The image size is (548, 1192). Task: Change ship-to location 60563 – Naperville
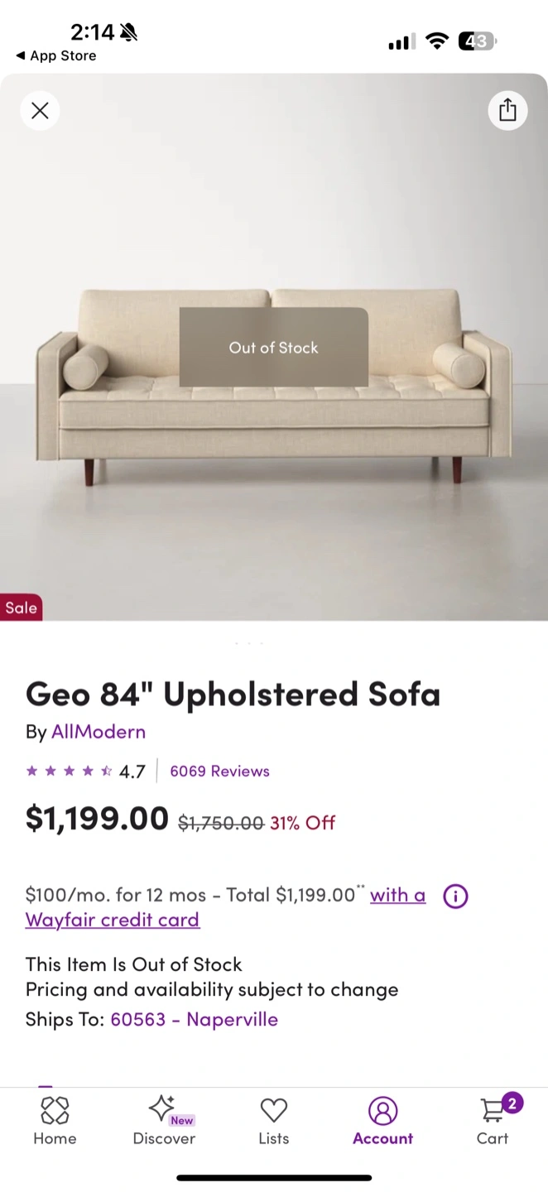[x=194, y=1019]
